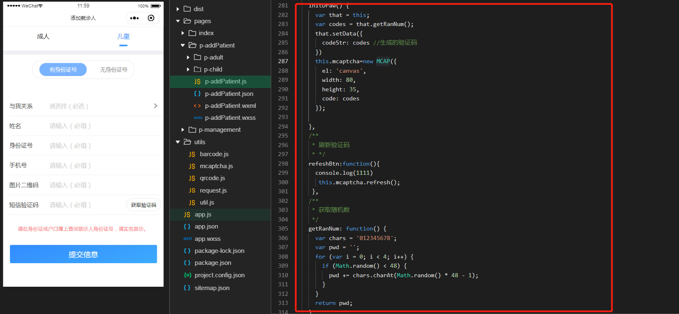Image resolution: width=679 pixels, height=314 pixels.
Task: Click the 获取验证码 button
Action: [x=144, y=205]
